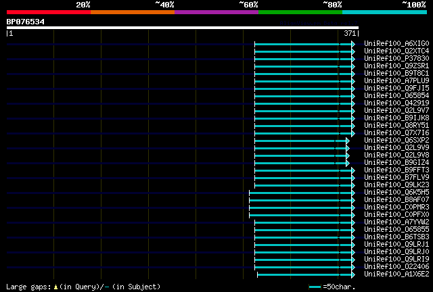The image size is (433, 292).
Task: Open the UniRef100_B6TSB3 label
Action: pyautogui.click(x=396, y=237)
